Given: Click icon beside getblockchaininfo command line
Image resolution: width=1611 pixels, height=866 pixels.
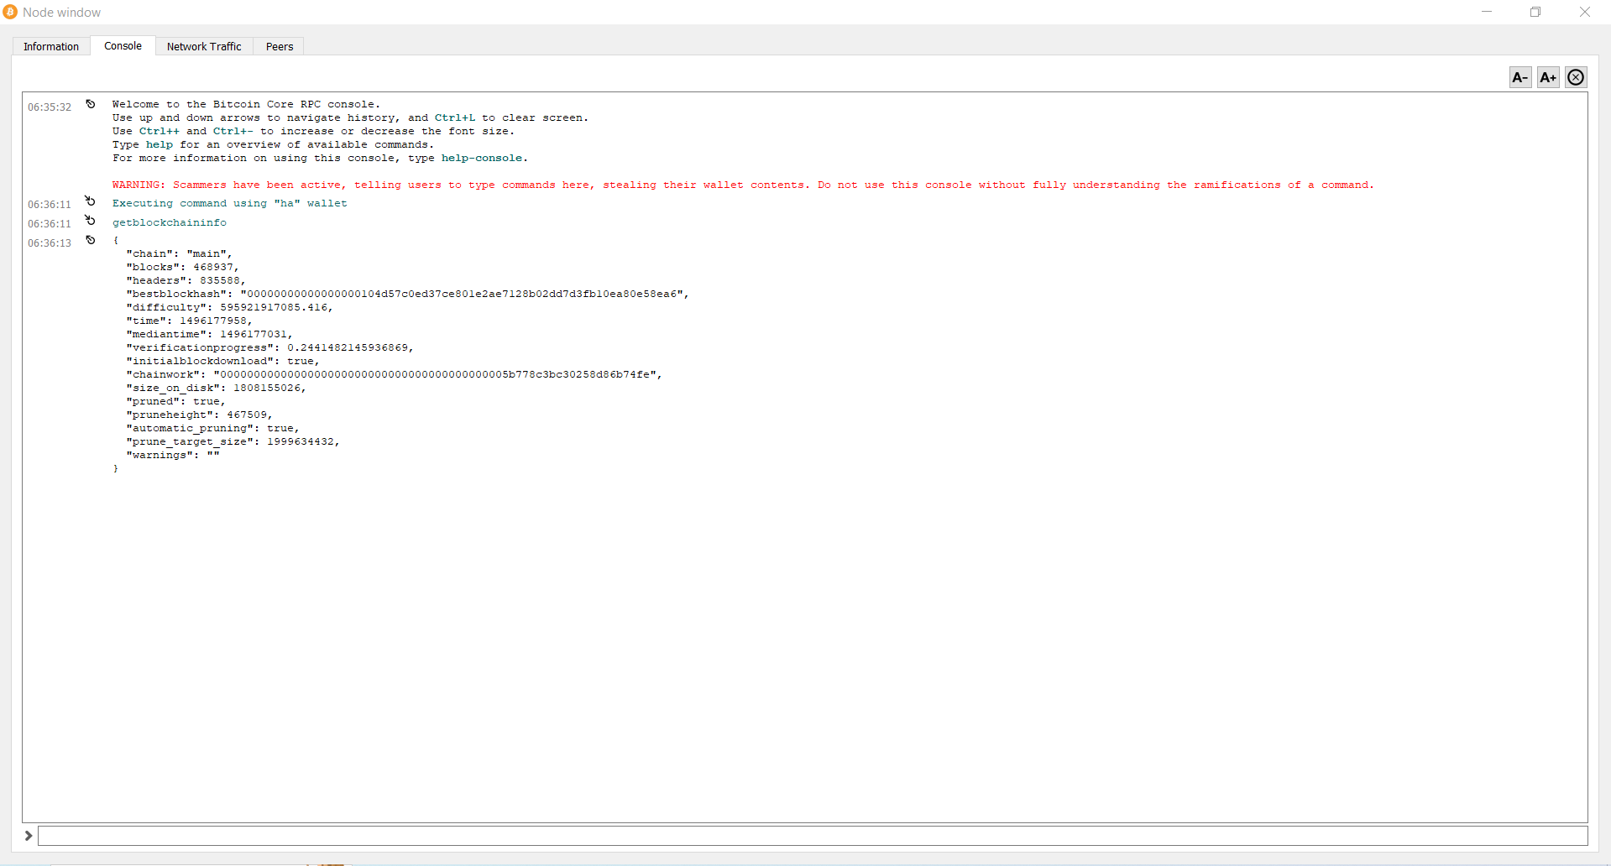Looking at the screenshot, I should 91,221.
